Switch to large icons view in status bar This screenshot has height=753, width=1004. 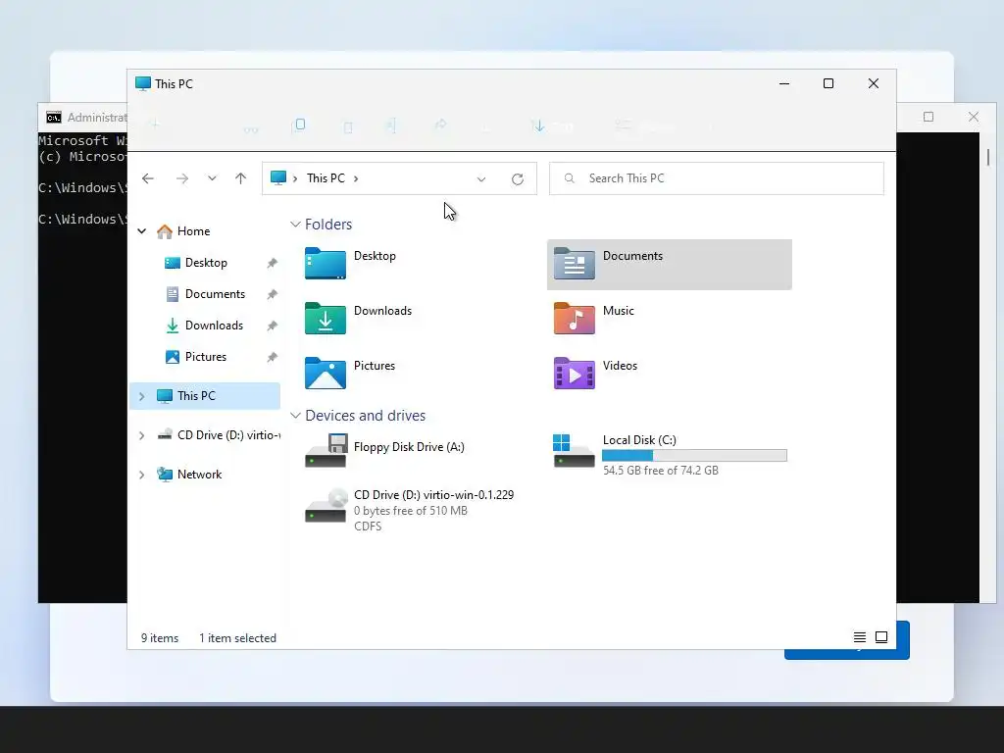click(x=881, y=637)
